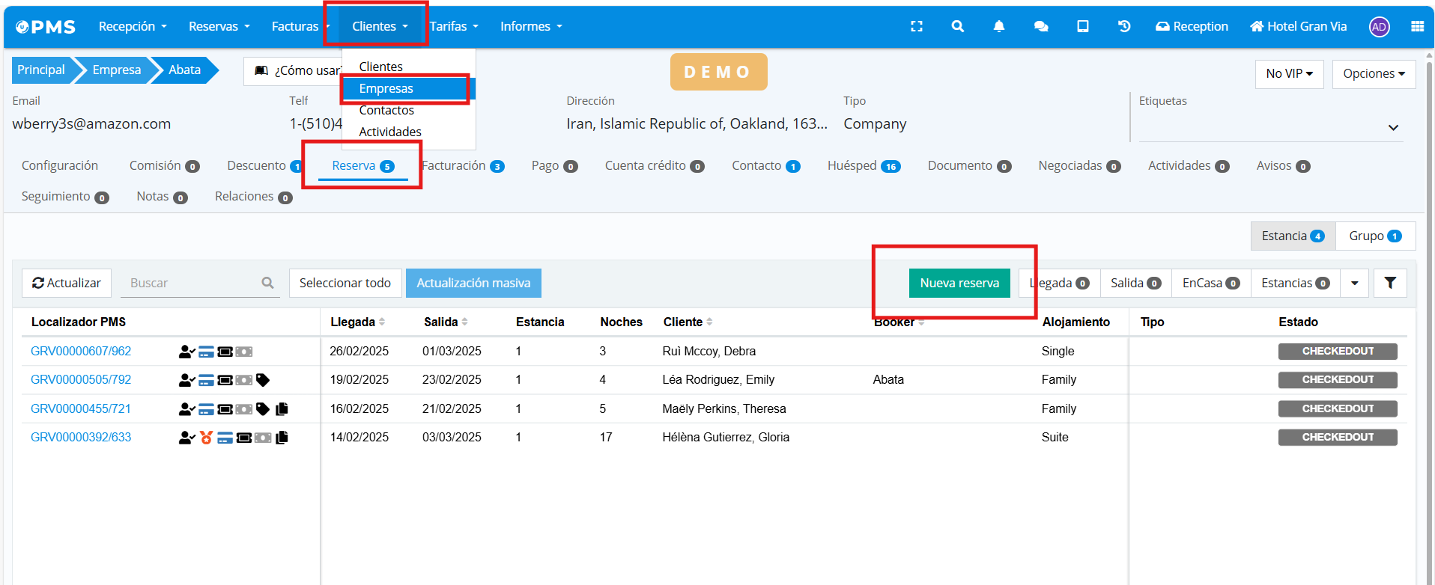Open the search magnifier icon in header

pyautogui.click(x=957, y=26)
